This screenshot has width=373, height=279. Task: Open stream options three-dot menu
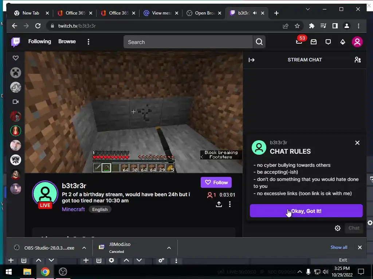(x=230, y=204)
